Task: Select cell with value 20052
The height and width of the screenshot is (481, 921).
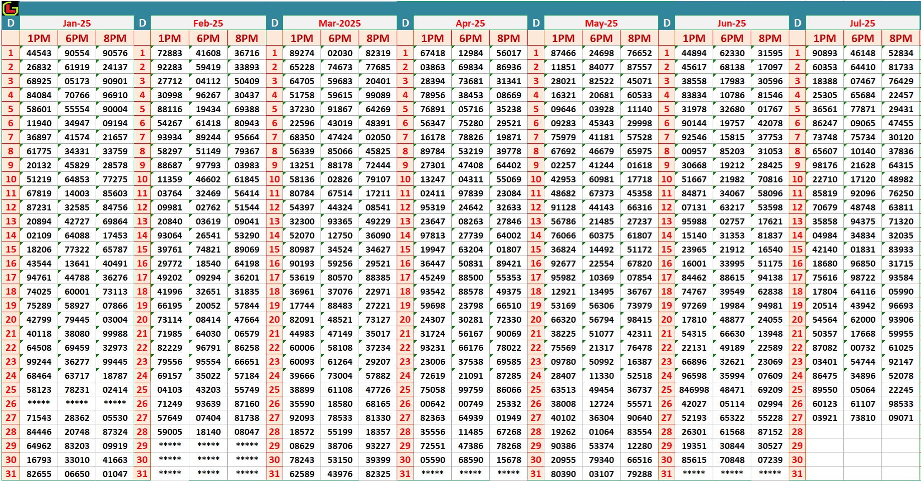Action: pos(208,306)
